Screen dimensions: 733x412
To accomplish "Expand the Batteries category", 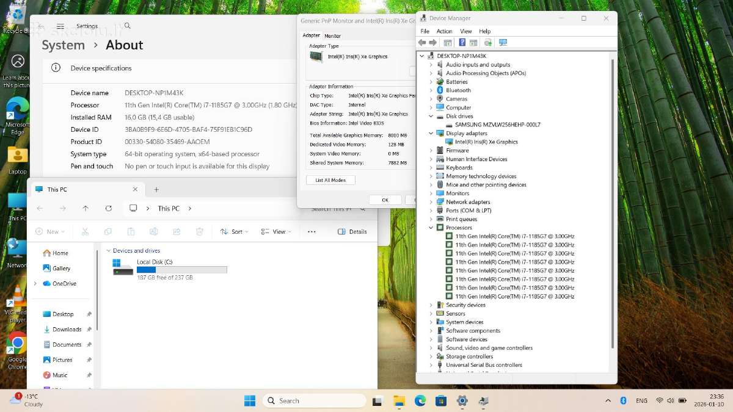I will click(x=431, y=82).
